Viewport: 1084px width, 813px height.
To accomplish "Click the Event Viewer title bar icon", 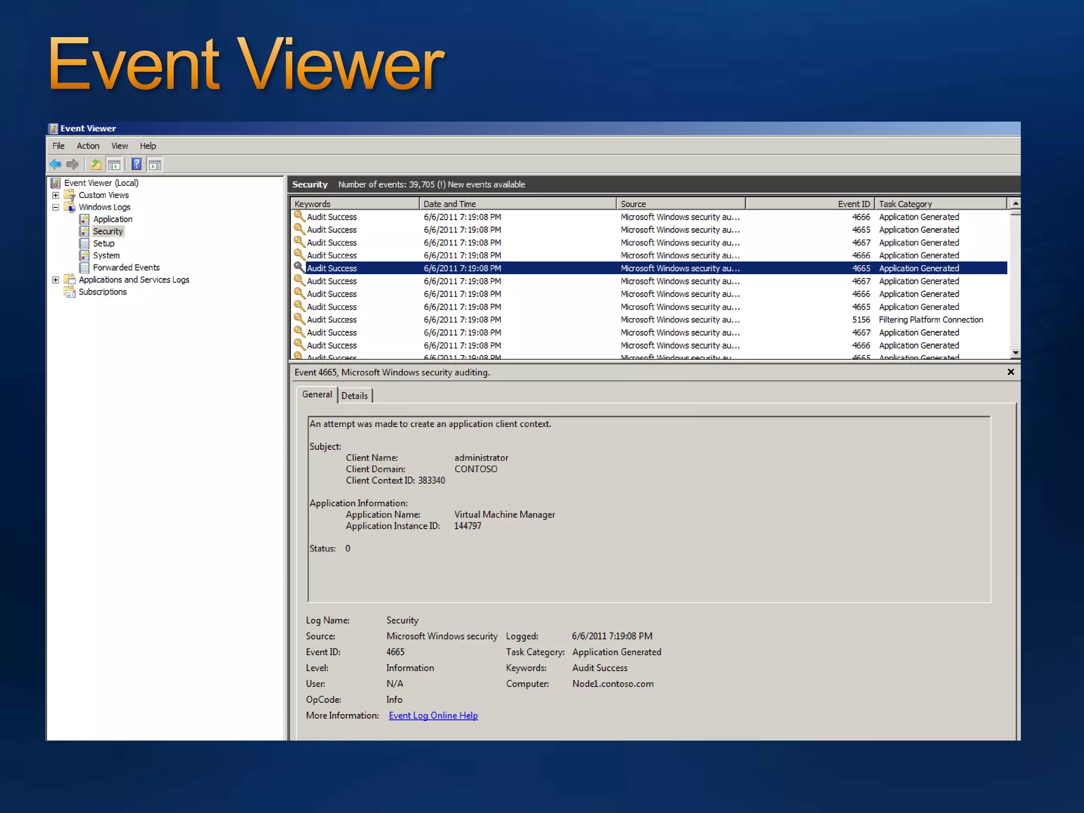I will (x=53, y=128).
